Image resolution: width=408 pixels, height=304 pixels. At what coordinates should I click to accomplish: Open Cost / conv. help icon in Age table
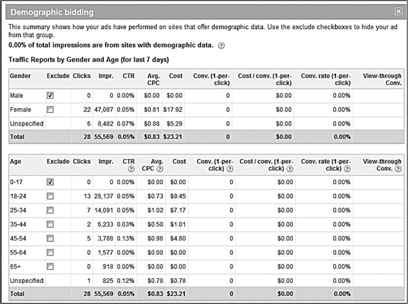[290, 169]
